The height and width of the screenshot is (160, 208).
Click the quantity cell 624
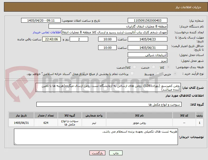click(x=46, y=123)
